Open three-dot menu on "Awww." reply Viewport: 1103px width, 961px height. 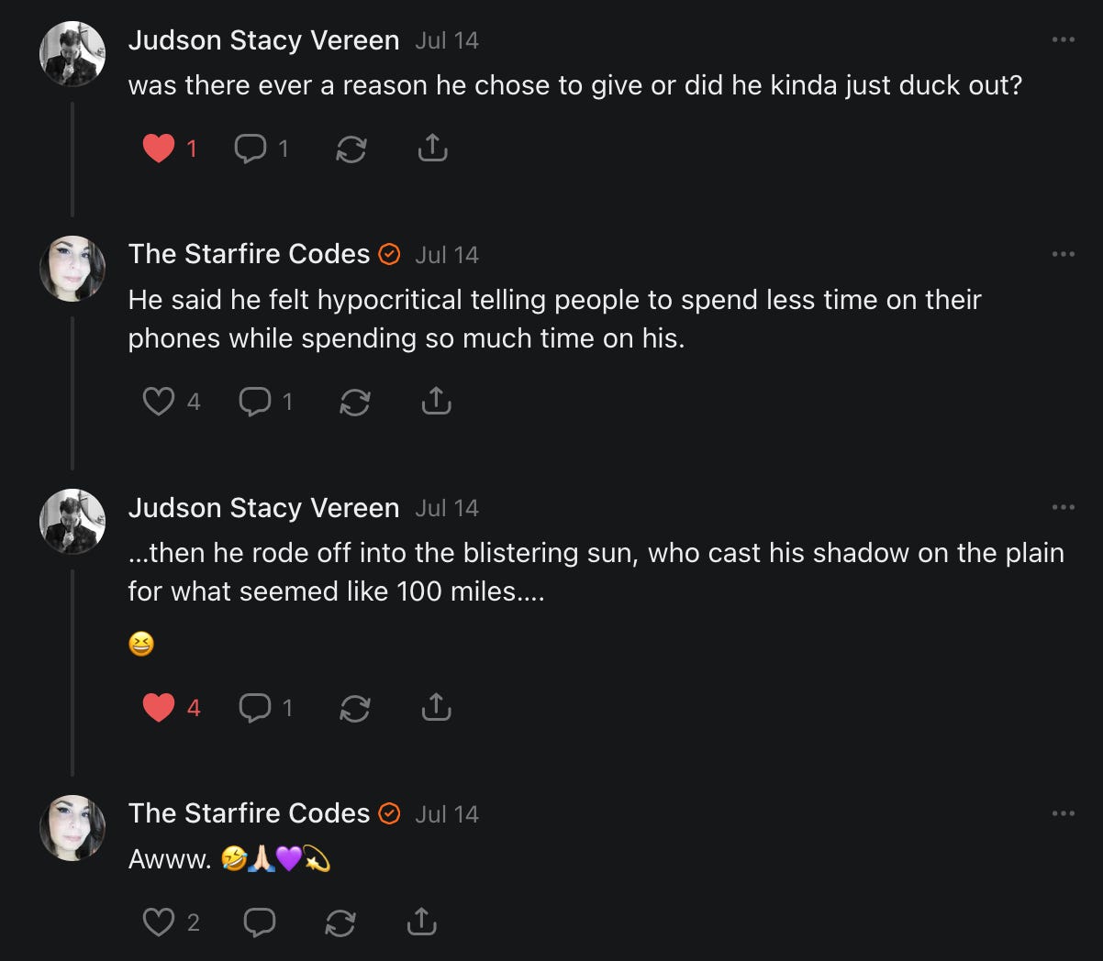[x=1063, y=813]
